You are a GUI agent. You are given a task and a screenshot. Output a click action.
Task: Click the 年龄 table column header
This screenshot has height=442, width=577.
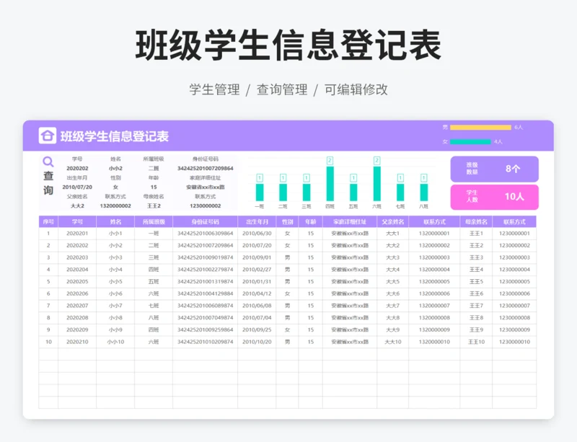click(311, 222)
